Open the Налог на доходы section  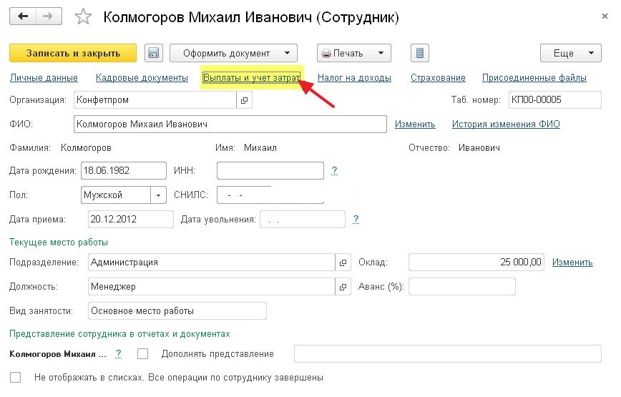[354, 78]
